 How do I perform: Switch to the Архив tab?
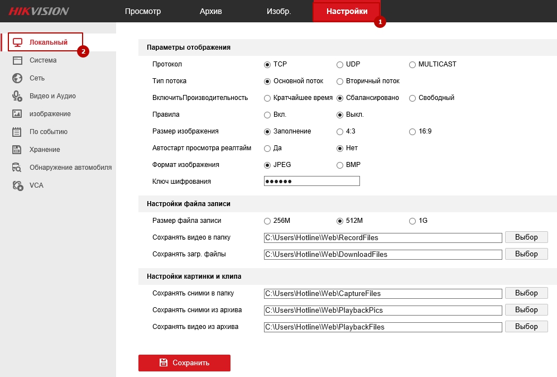[x=211, y=11]
